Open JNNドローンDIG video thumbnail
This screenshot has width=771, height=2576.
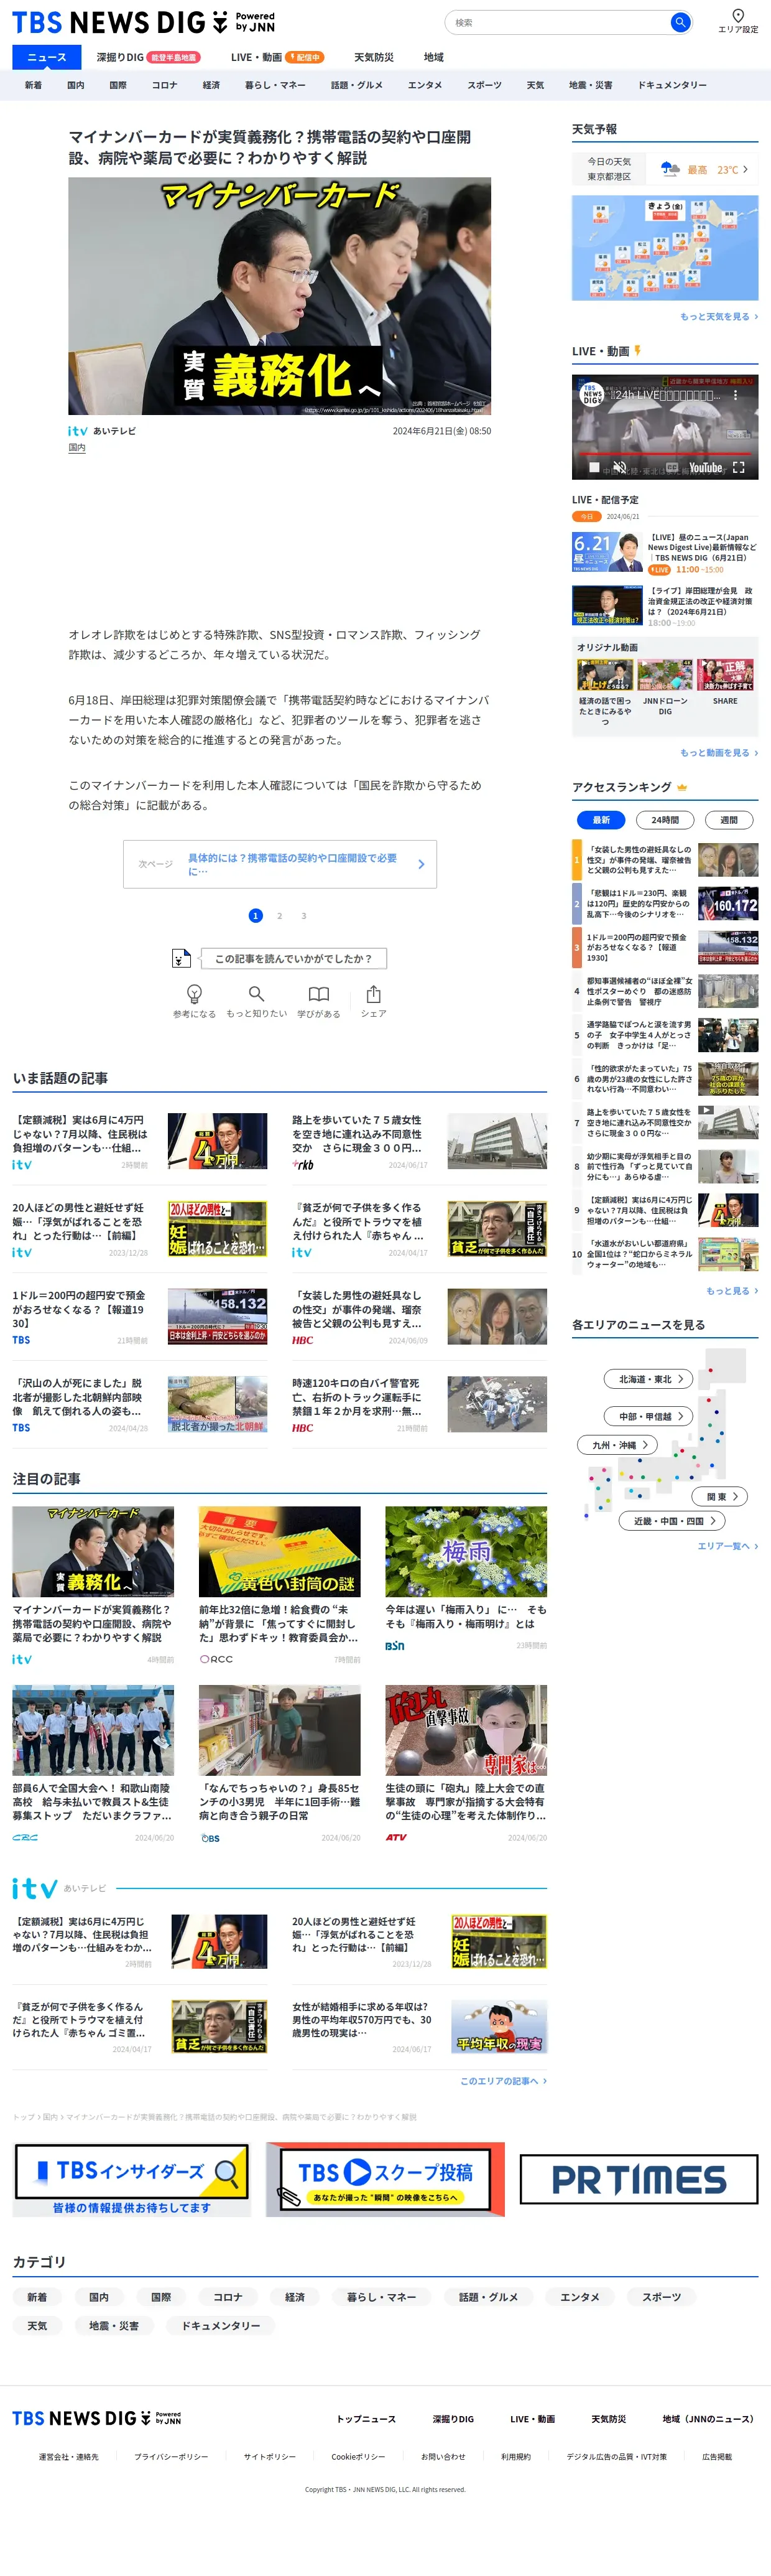(665, 675)
